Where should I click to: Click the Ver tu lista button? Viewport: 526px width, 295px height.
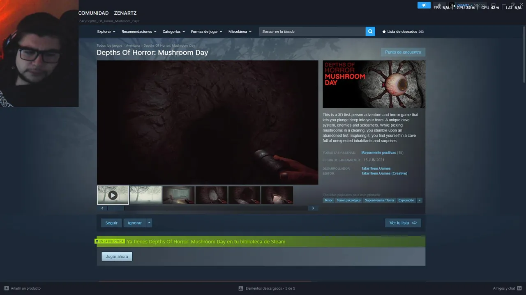coord(403,223)
